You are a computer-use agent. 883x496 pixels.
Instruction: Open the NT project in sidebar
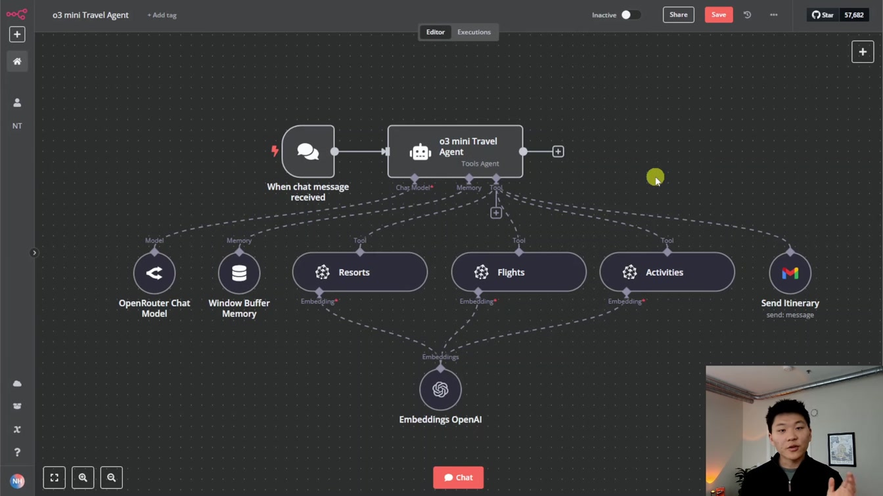coord(17,126)
